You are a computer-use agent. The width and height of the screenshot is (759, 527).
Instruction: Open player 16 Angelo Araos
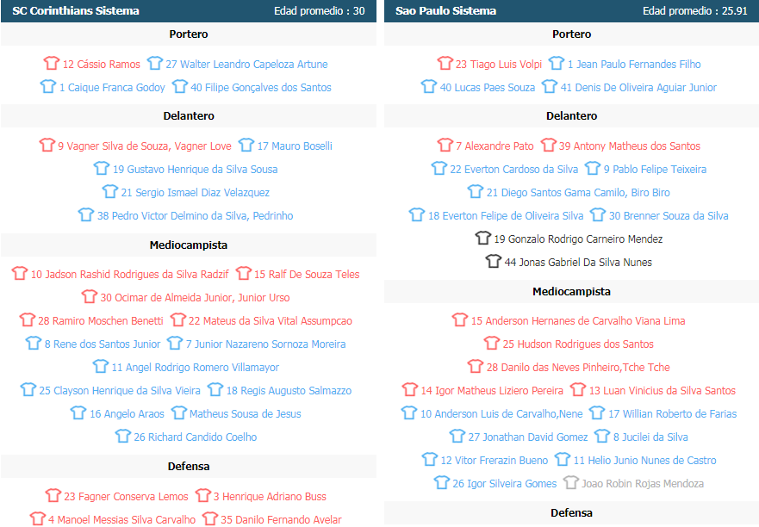127,413
